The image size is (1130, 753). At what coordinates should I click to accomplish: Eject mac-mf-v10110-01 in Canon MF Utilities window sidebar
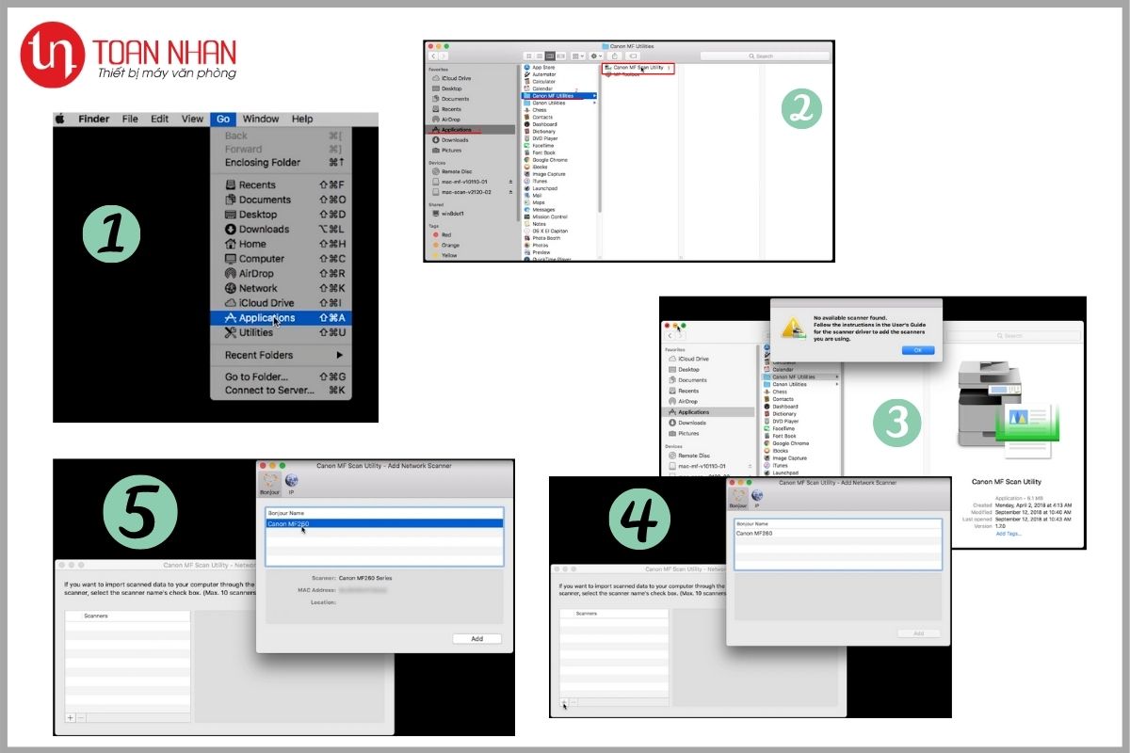510,182
